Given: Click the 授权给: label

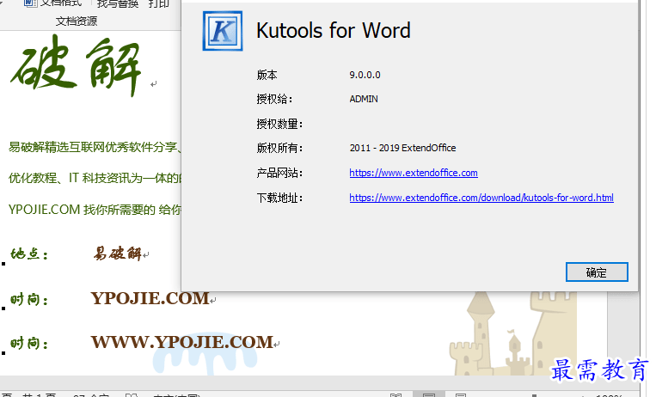Looking at the screenshot, I should click(x=274, y=99).
